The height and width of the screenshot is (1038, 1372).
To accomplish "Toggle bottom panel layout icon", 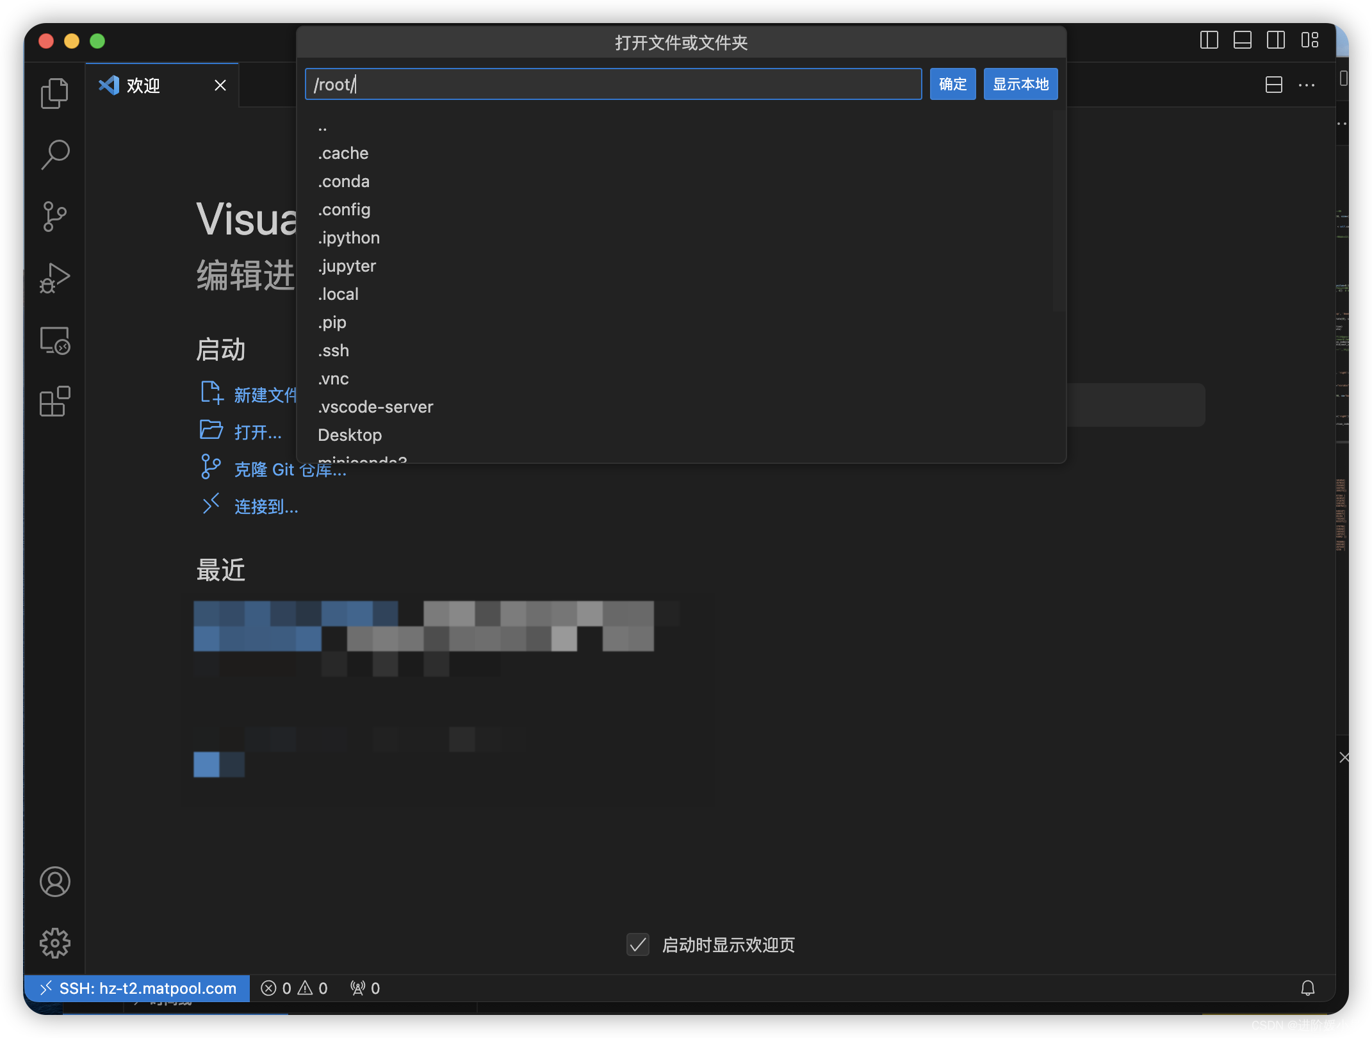I will (x=1242, y=40).
